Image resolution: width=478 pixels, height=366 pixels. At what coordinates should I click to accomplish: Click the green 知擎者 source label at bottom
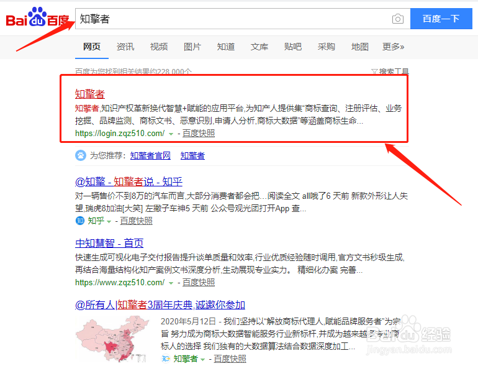pos(186,359)
